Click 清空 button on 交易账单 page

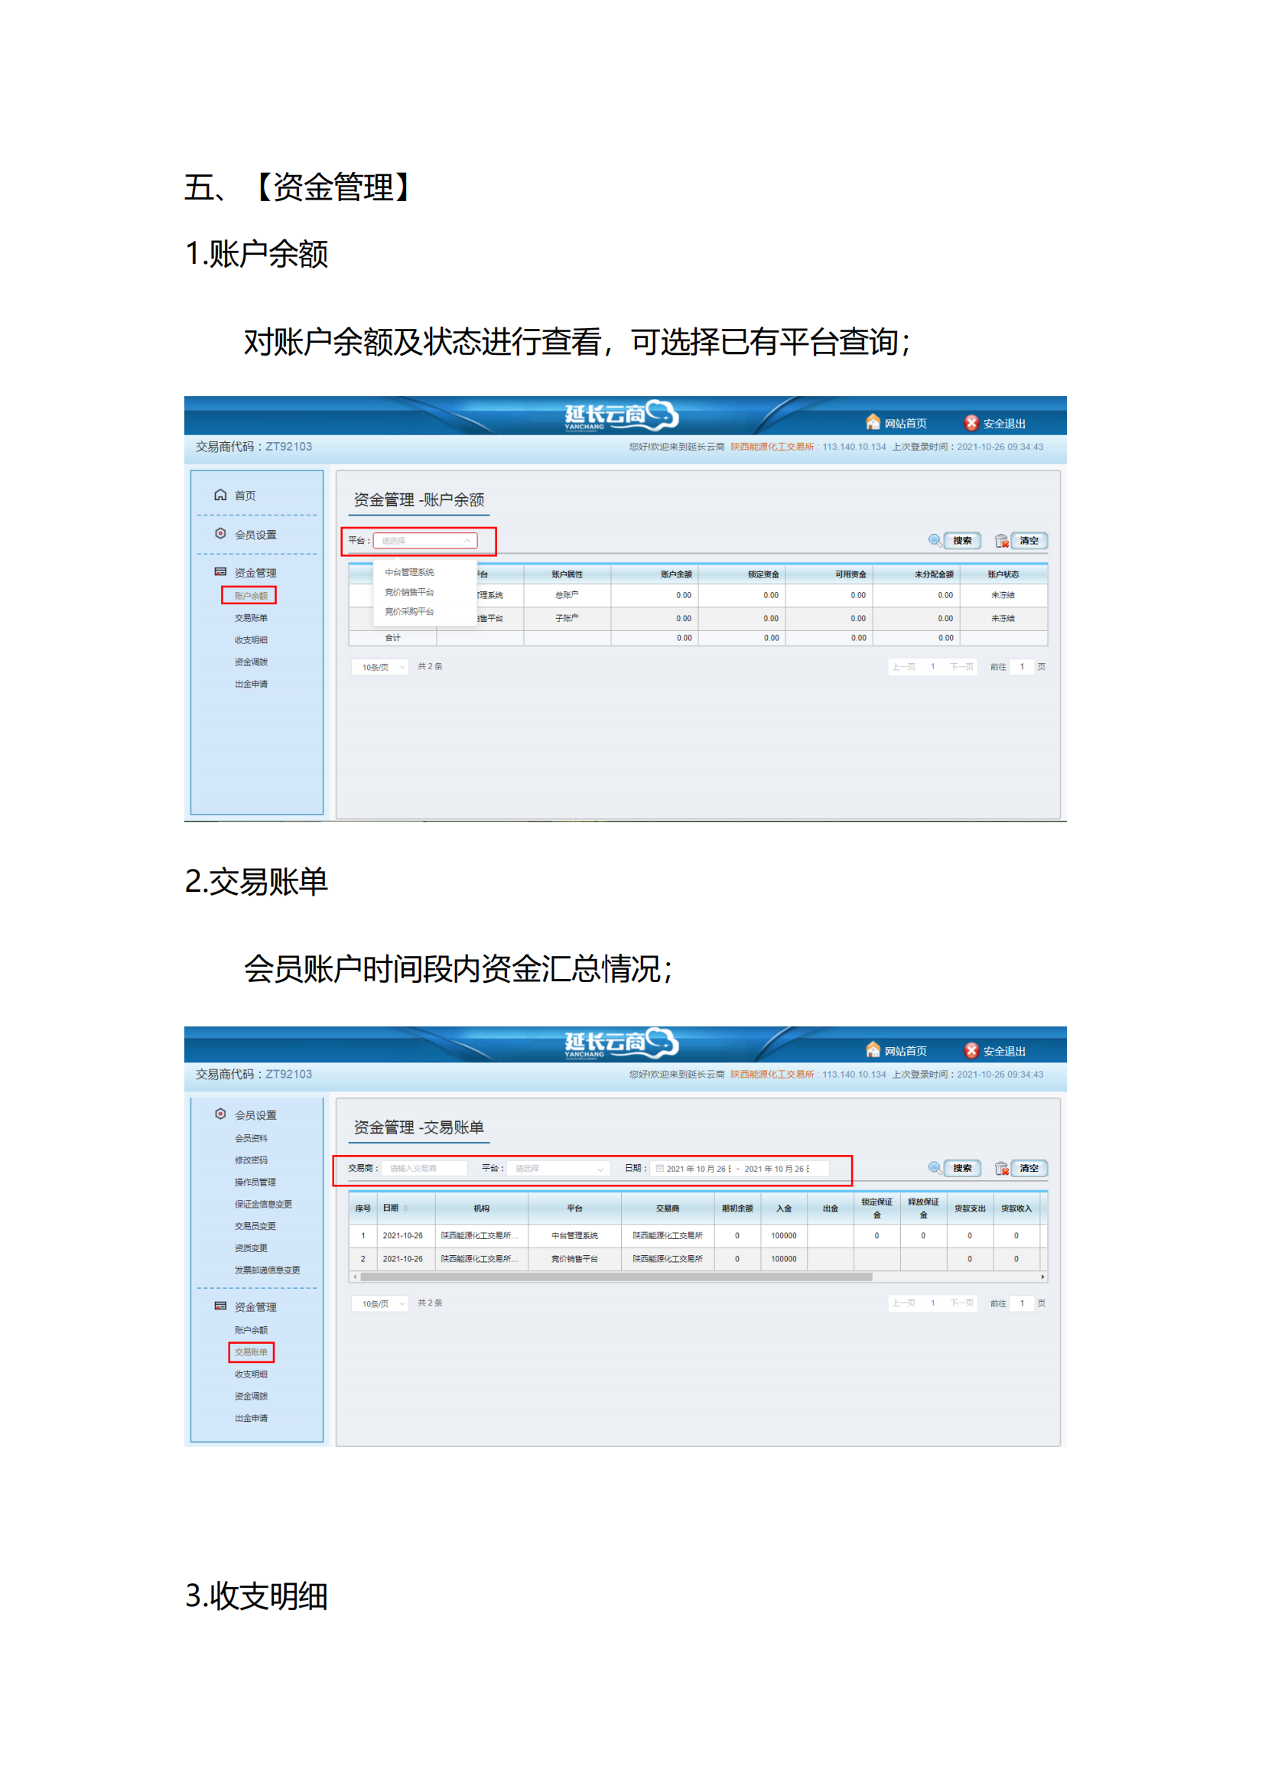[1029, 1168]
